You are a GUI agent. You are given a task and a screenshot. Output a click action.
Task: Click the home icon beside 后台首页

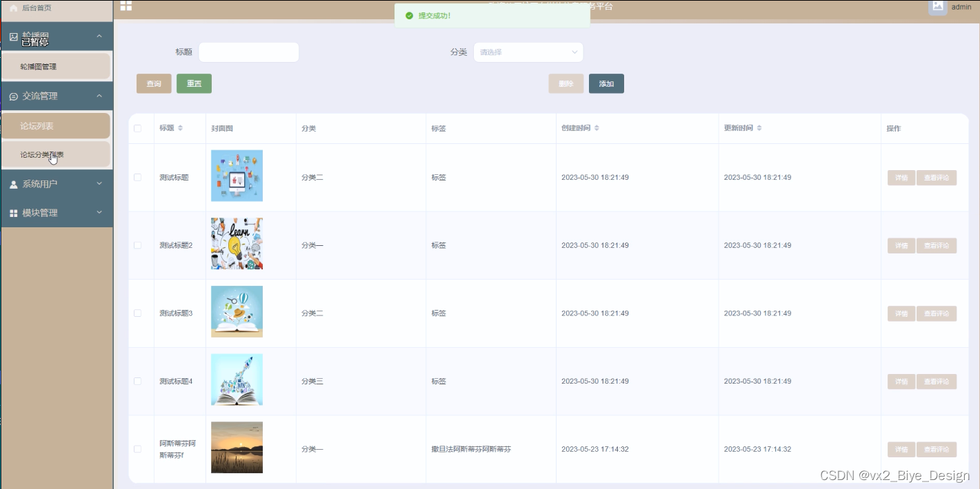[x=13, y=8]
